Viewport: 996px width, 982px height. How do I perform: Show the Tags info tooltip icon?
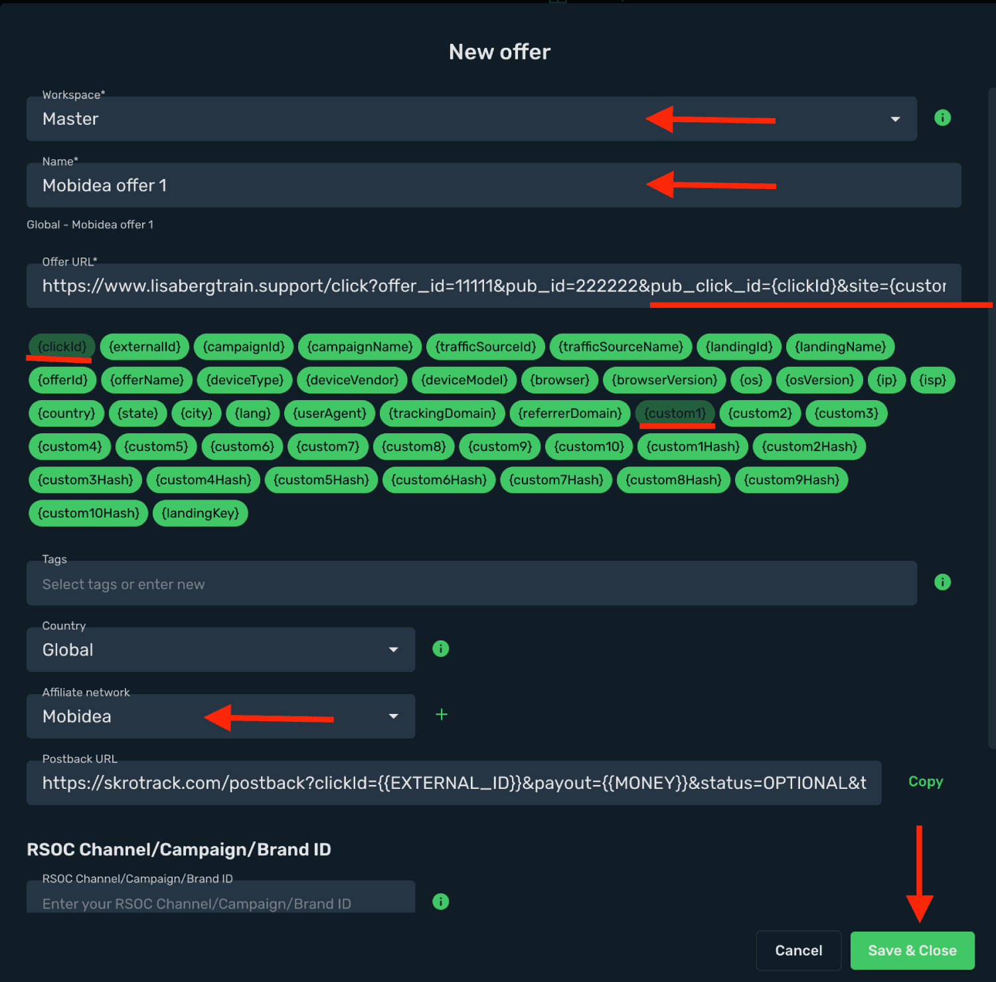(x=942, y=583)
